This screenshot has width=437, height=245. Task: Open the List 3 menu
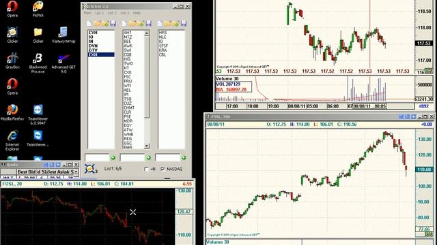coord(125,13)
